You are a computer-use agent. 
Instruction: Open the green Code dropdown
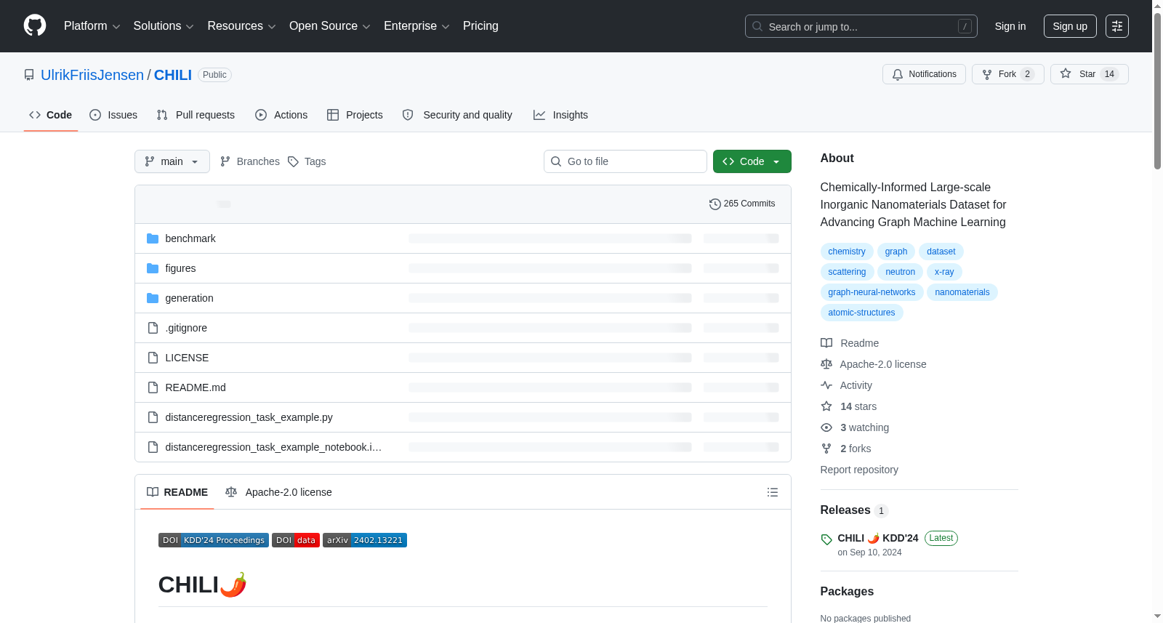pyautogui.click(x=752, y=161)
